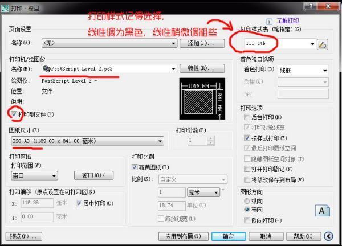Click the plot style table editor icon
Screen dimensions: 342x246
[323, 44]
